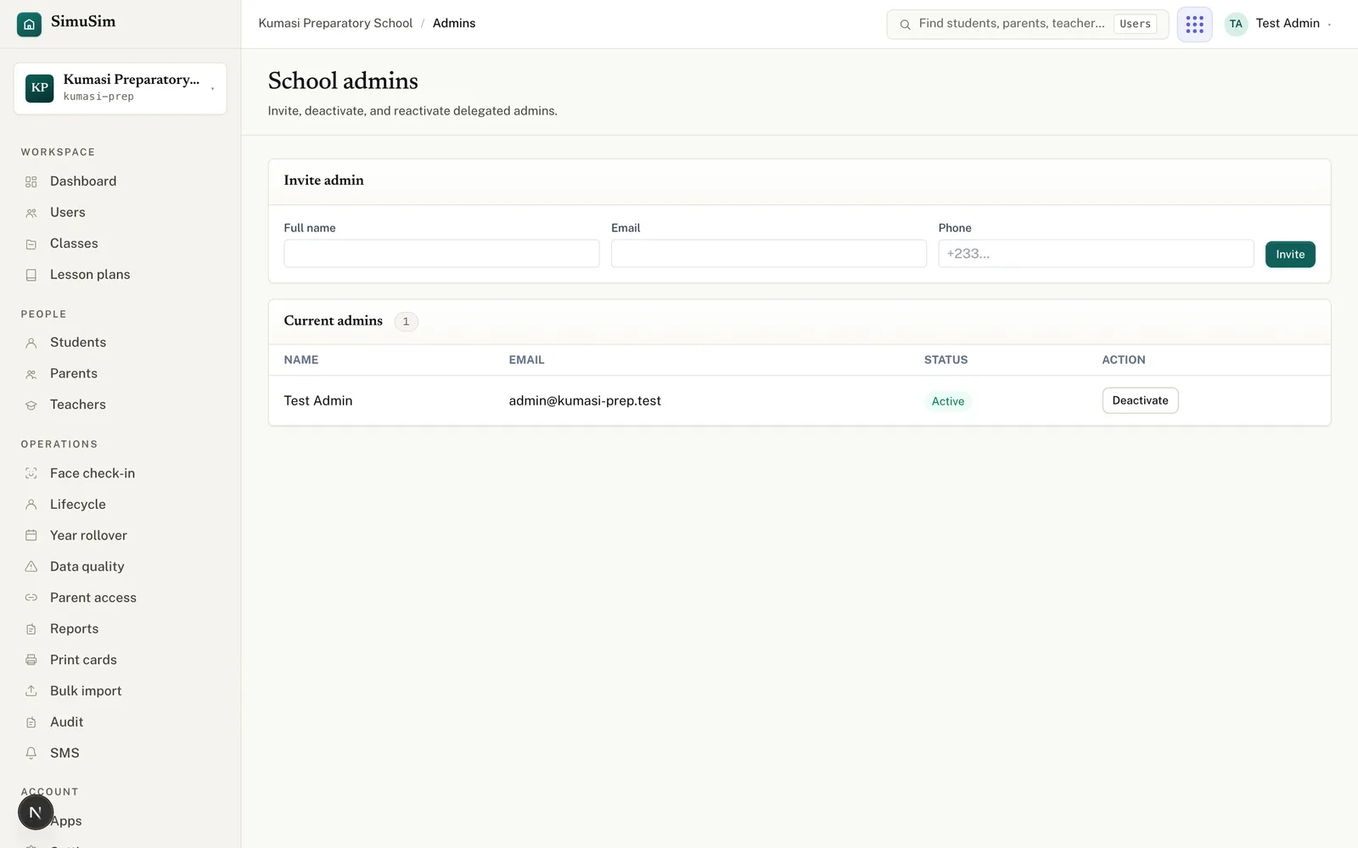Click the STATUS column header

[946, 360]
